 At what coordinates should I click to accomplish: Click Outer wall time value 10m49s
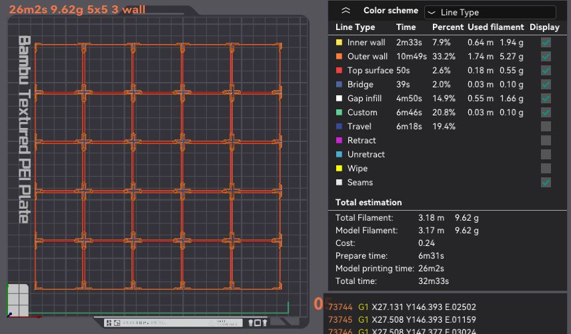tap(412, 57)
